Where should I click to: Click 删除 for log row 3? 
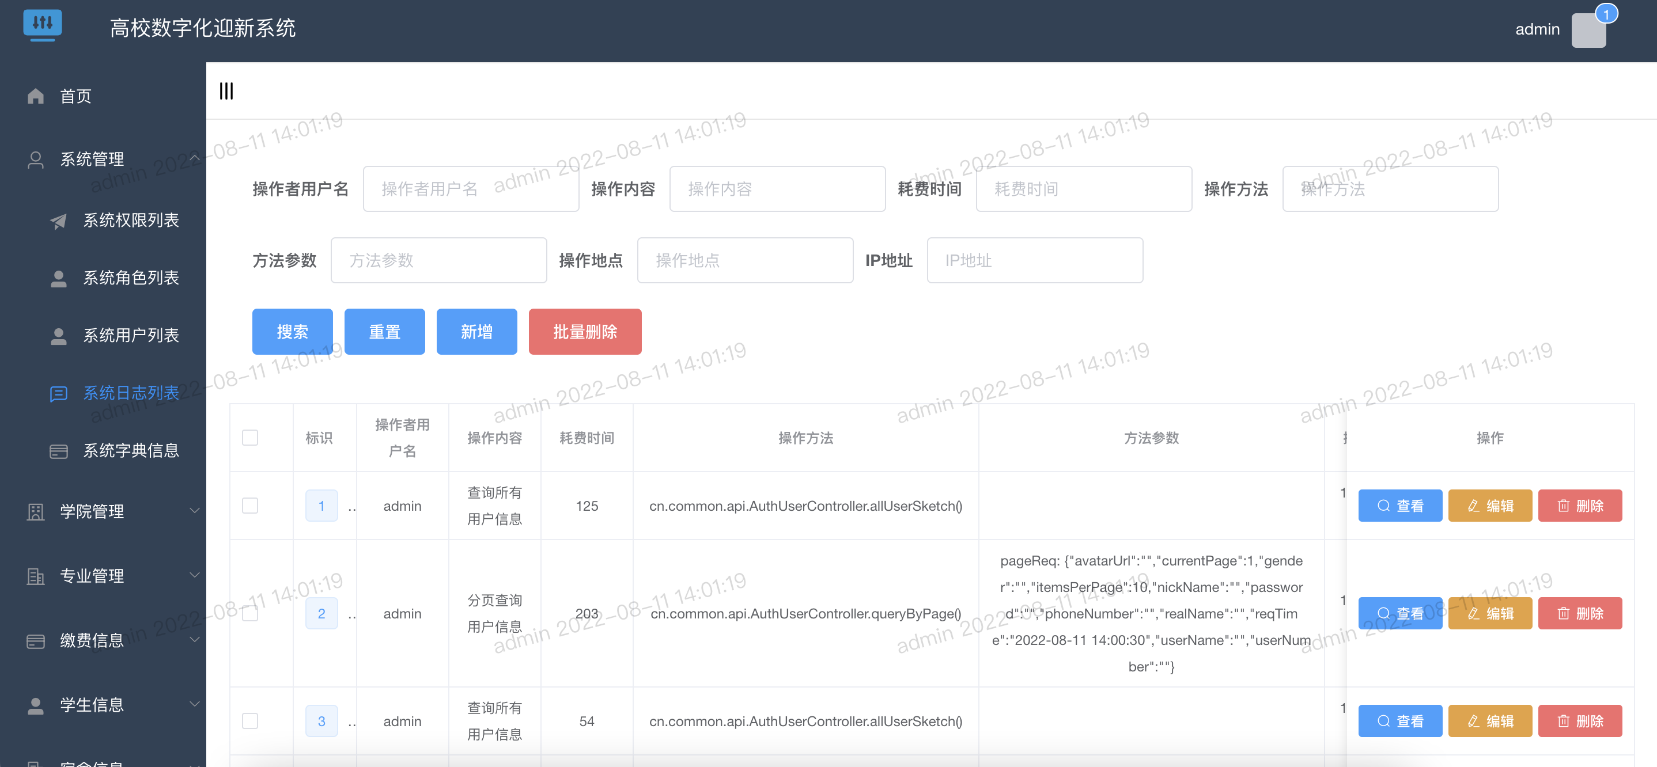[x=1580, y=721]
